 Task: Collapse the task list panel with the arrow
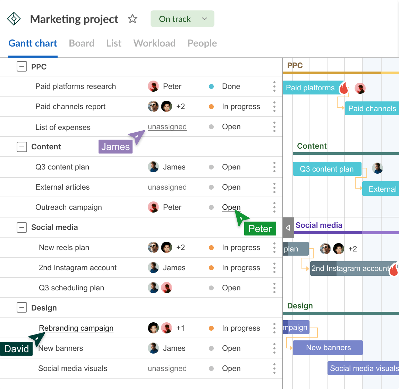tap(288, 227)
